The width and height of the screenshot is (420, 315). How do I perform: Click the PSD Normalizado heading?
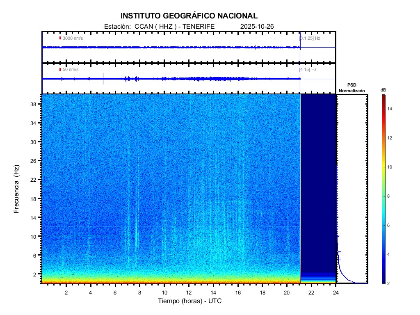[352, 88]
